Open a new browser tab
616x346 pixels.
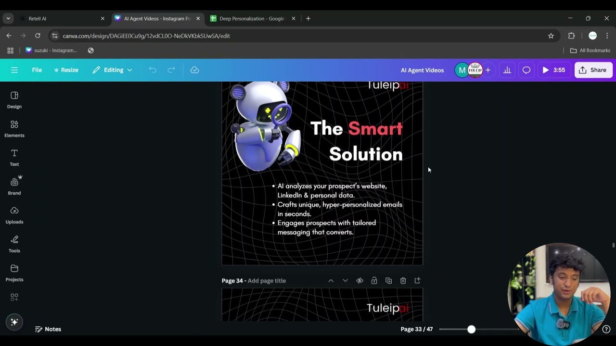click(308, 19)
